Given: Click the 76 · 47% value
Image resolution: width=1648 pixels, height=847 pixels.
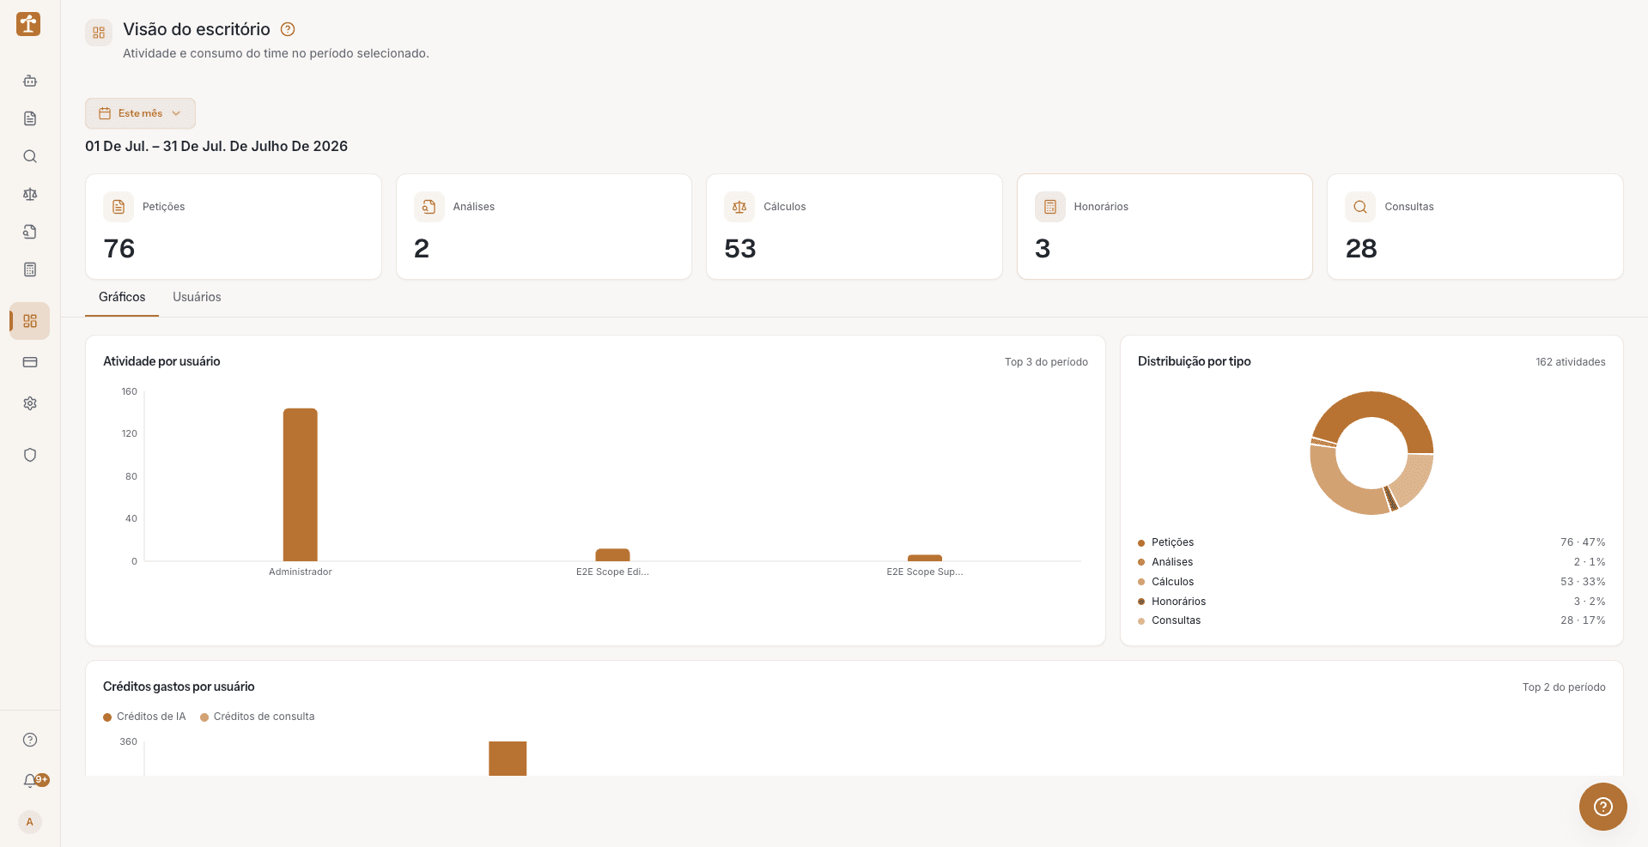Looking at the screenshot, I should tap(1583, 542).
